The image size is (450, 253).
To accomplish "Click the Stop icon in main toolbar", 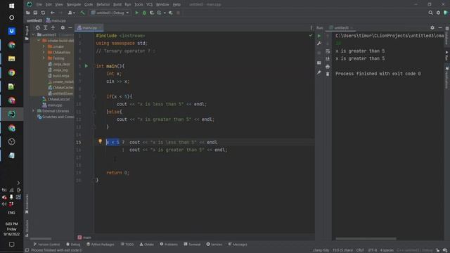I will (x=178, y=13).
